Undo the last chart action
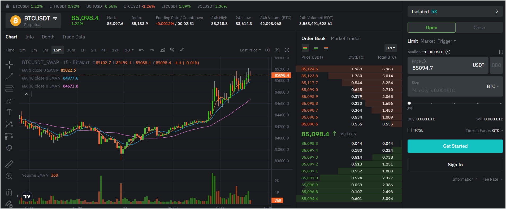The image size is (506, 209). (141, 50)
